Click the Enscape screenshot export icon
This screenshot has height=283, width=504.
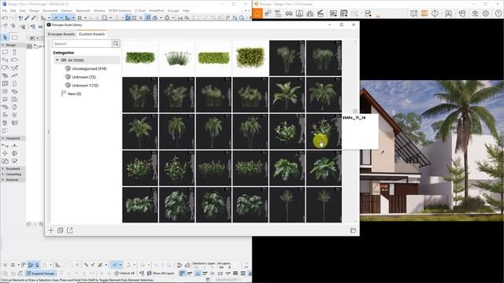point(333,13)
